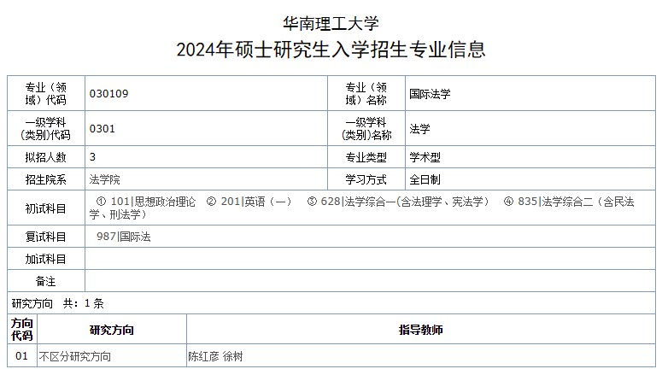Click the 方向代码 column header
Image resolution: width=662 pixels, height=369 pixels.
[22, 330]
